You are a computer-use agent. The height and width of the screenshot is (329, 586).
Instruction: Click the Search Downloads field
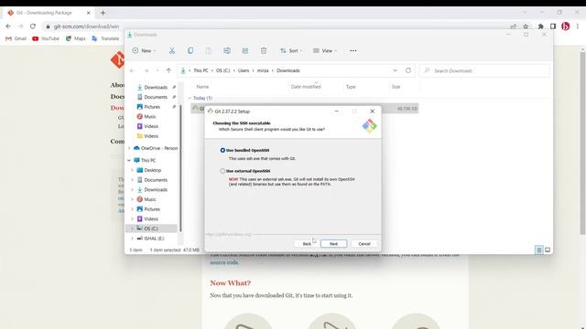[484, 70]
